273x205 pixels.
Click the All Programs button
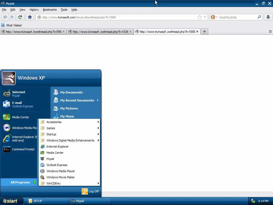click(19, 182)
